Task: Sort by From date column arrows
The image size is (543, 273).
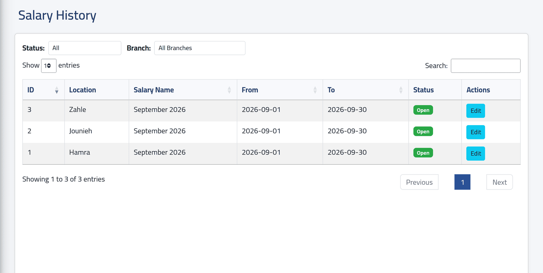Action: coord(315,90)
